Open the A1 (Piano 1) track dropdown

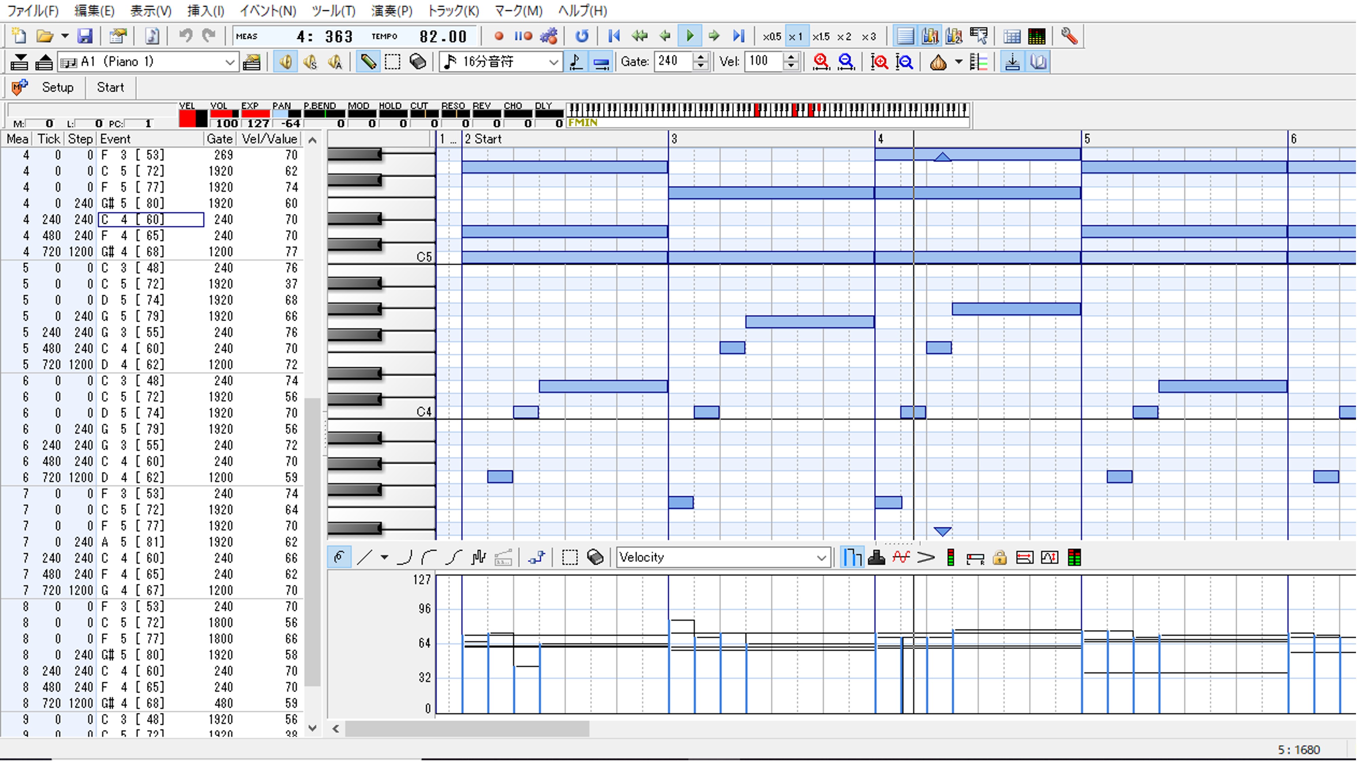(230, 62)
